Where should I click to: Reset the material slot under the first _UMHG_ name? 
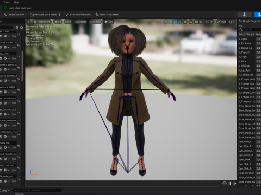click(18, 45)
